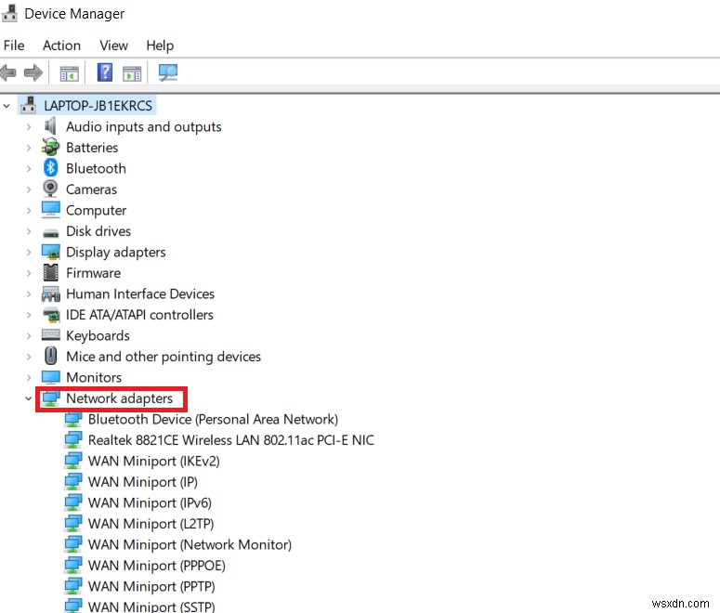Expand Audio inputs and outputs category
Screen dimensions: 720x613
pos(29,126)
